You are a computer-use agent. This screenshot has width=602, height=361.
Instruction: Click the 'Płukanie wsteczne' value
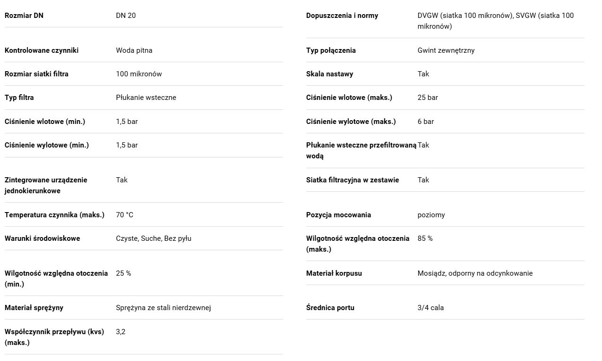(x=146, y=98)
